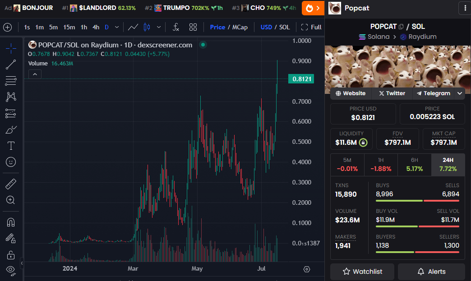Select the 1m timeframe
471x281 pixels.
point(40,28)
